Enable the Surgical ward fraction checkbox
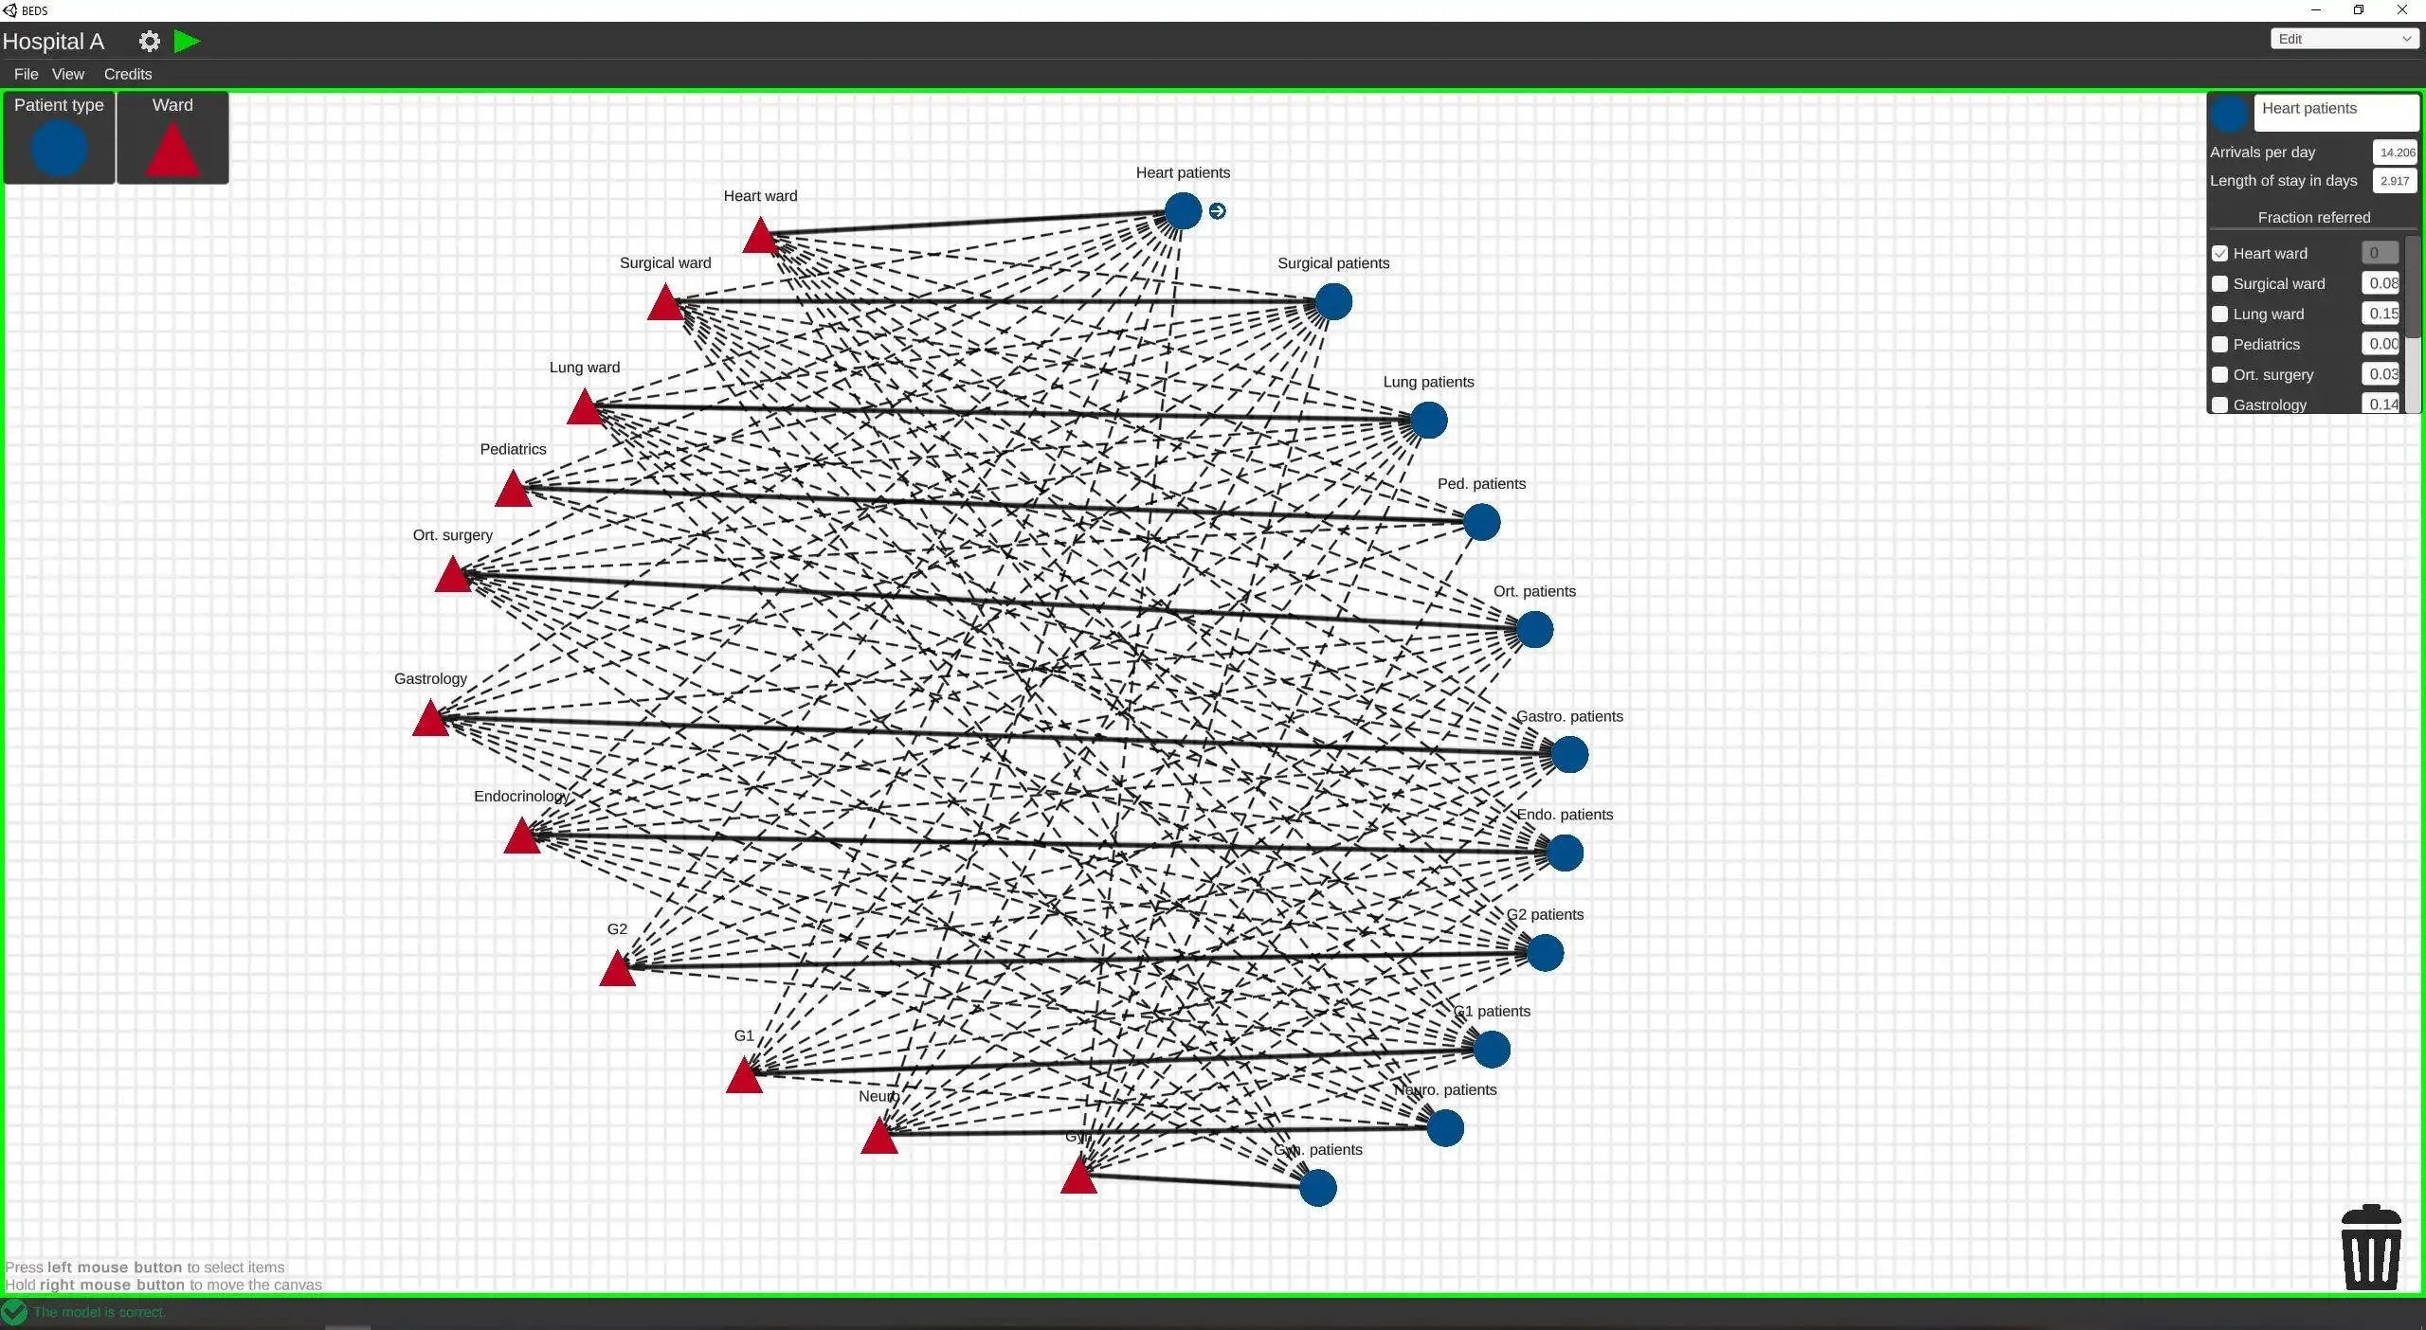Image resolution: width=2426 pixels, height=1330 pixels. pos(2219,283)
